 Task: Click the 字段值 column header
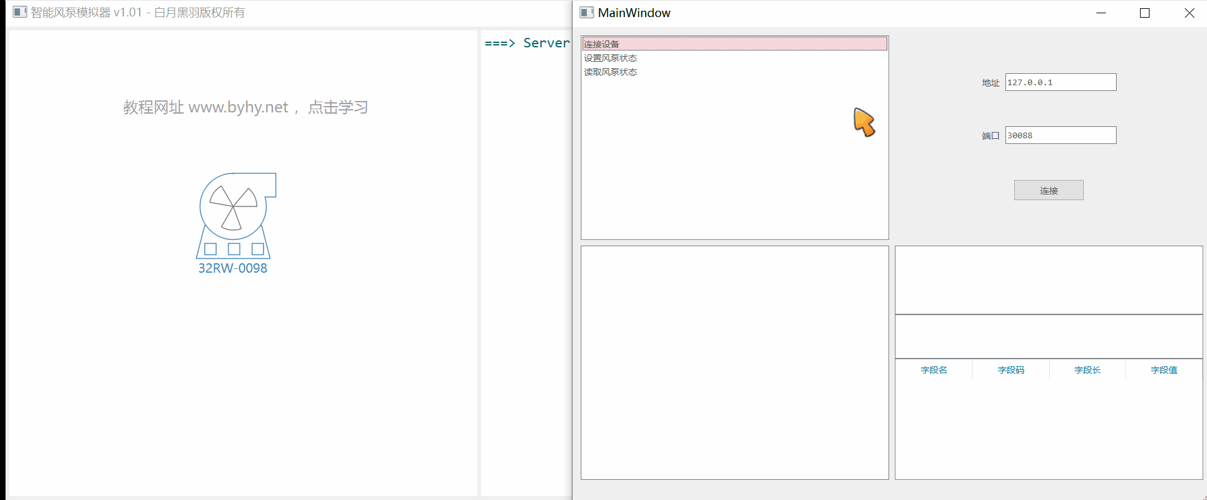1163,370
